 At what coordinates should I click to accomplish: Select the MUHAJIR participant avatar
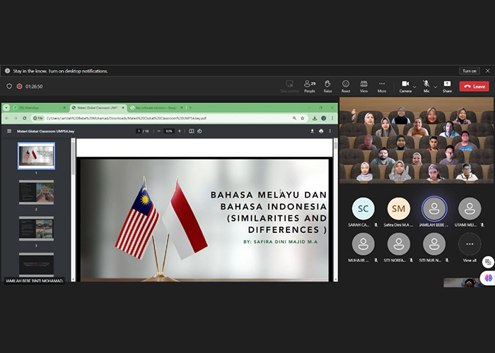point(363,244)
